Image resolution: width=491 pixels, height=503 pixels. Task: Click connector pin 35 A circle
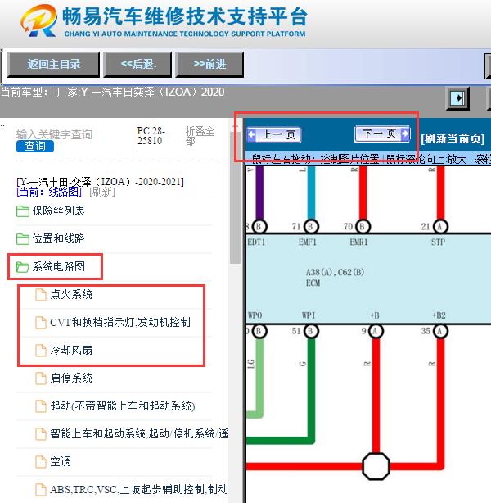[440, 331]
